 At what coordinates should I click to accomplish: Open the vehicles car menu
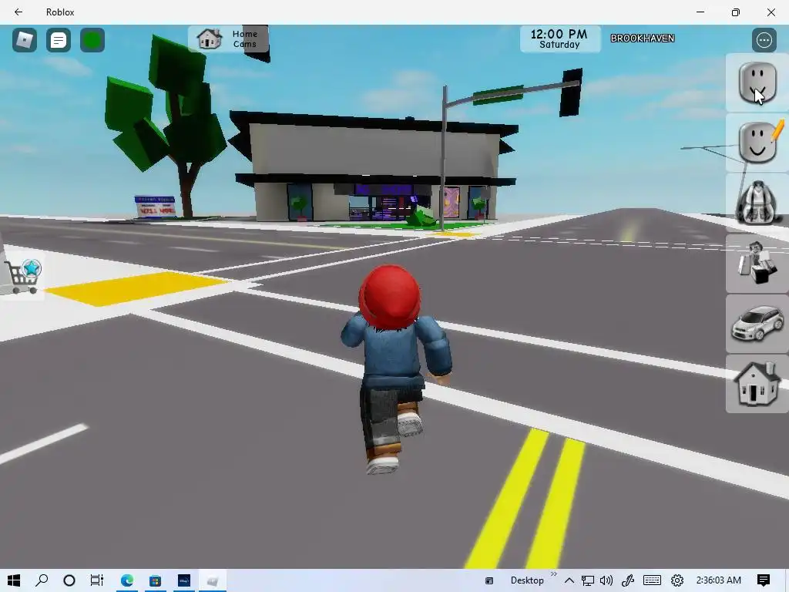(757, 324)
